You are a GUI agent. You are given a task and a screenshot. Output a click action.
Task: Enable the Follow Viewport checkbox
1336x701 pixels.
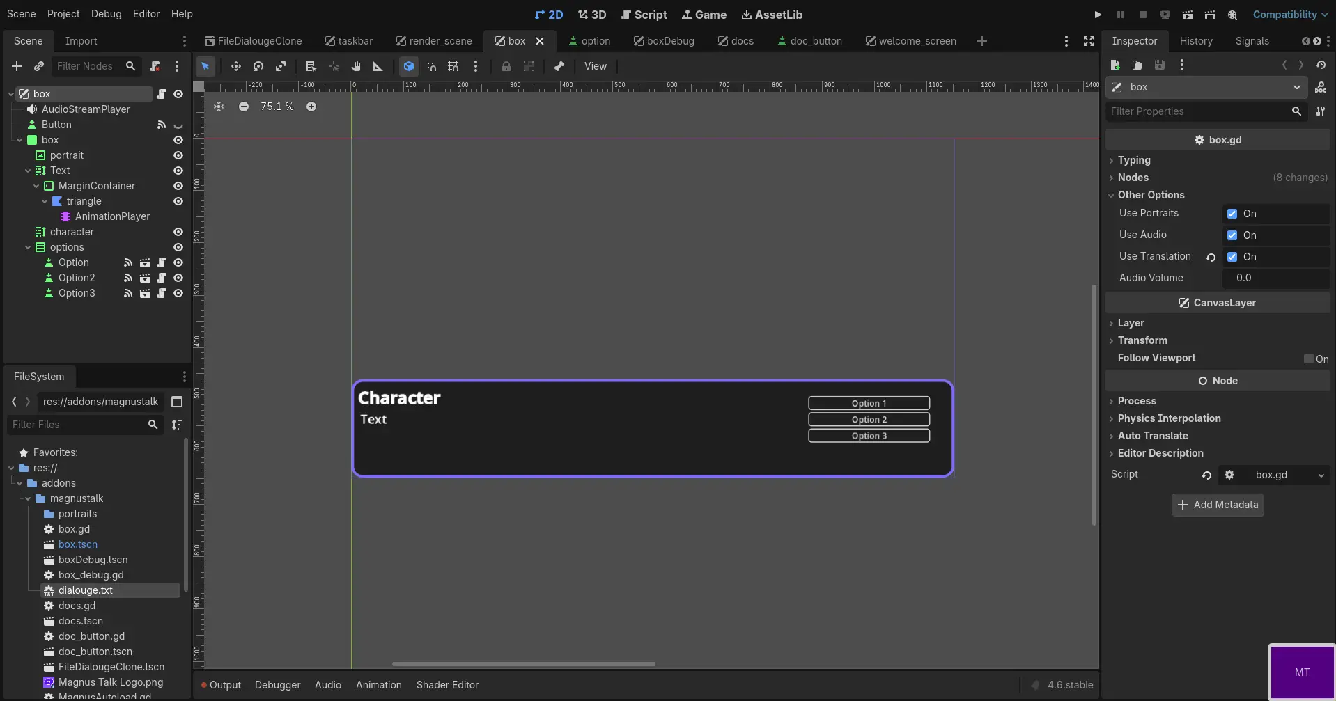tap(1309, 359)
